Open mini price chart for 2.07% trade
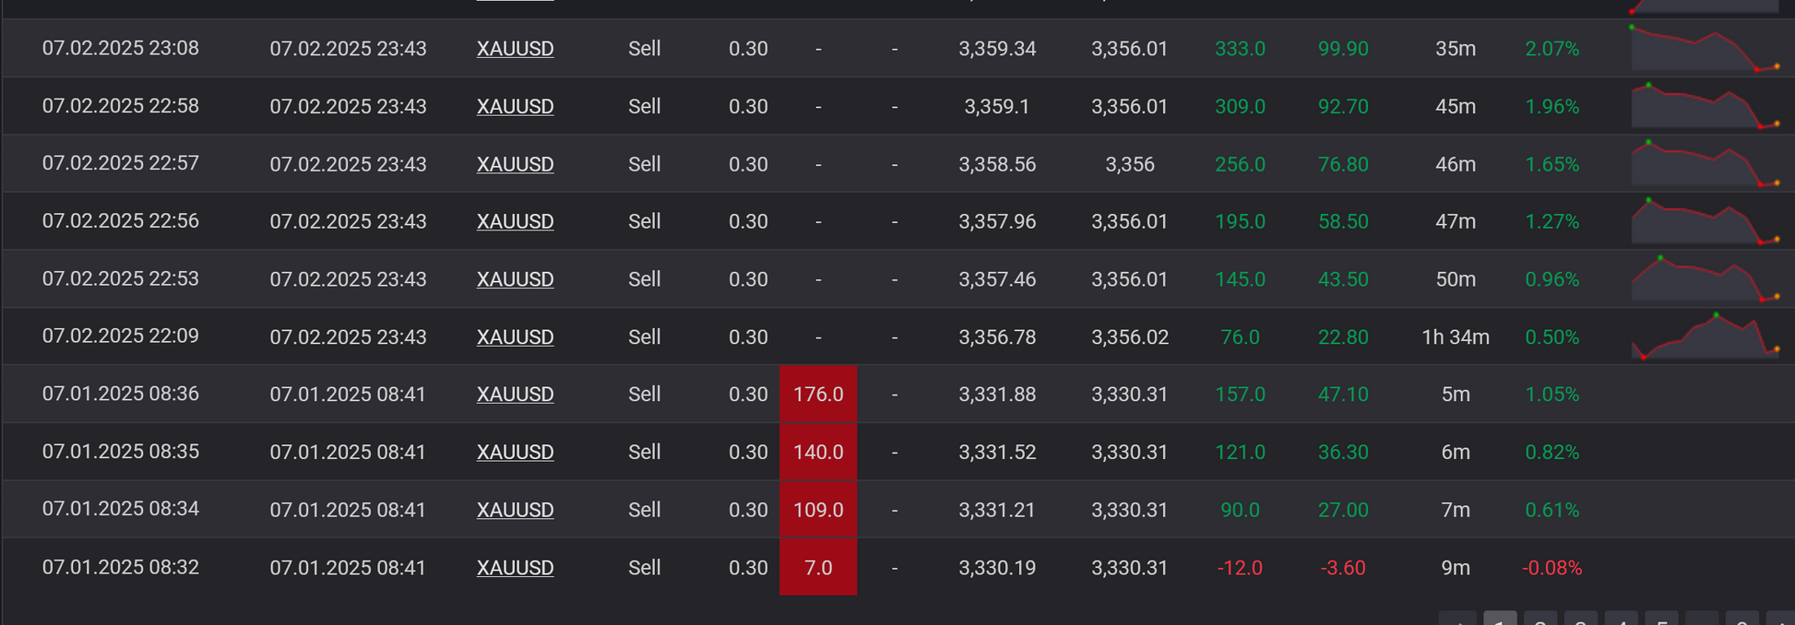This screenshot has width=1795, height=625. coord(1705,50)
